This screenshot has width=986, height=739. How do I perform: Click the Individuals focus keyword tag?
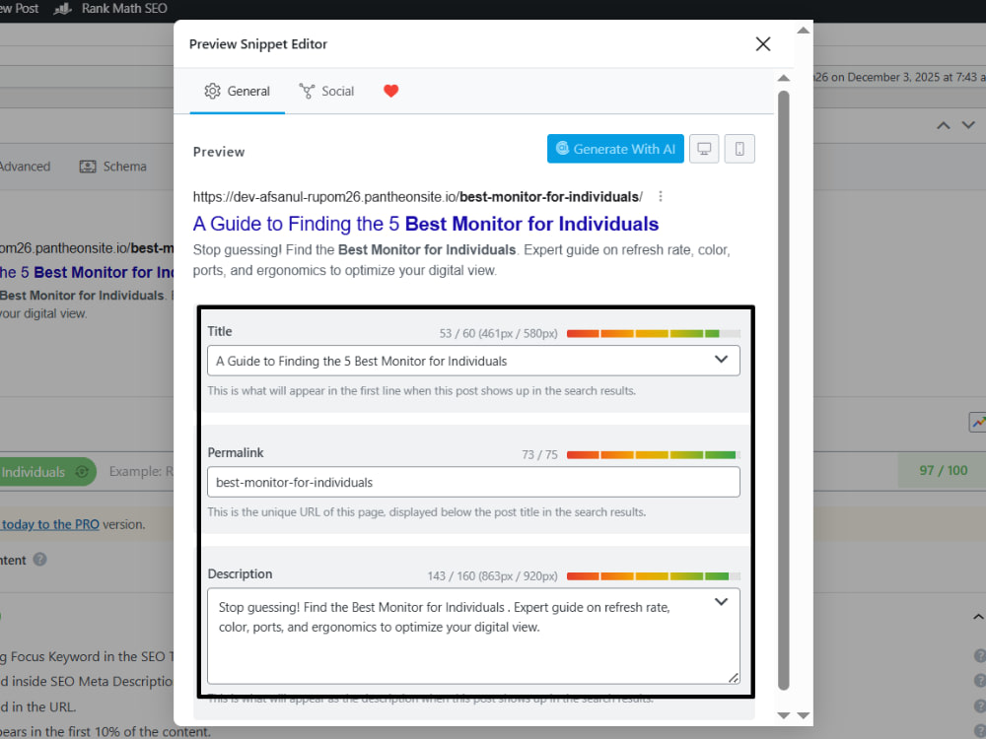[47, 472]
